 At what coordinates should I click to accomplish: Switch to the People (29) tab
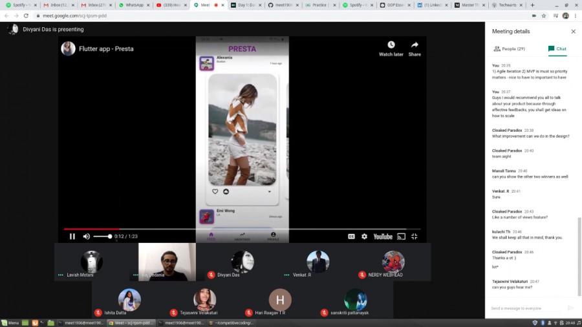[509, 48]
